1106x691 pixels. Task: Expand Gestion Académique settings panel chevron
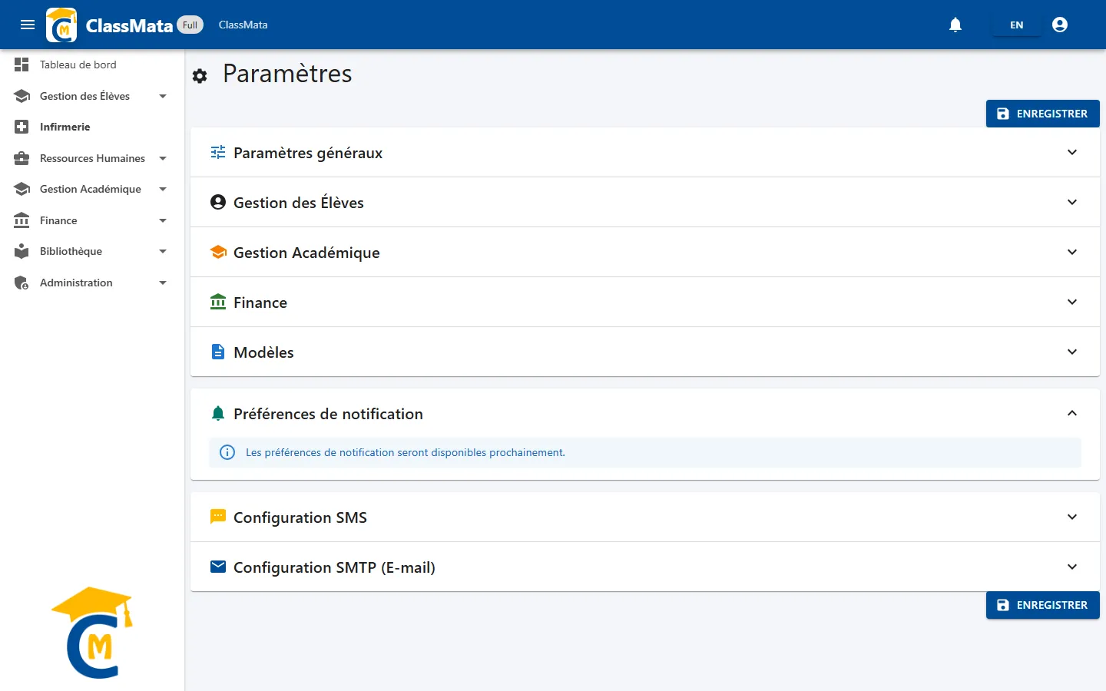[1072, 252]
